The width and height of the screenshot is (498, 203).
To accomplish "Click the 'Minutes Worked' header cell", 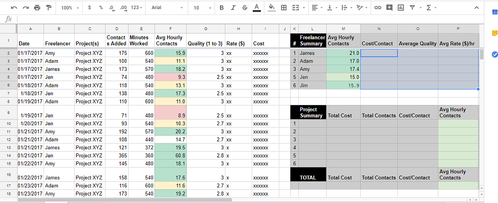I will [141, 41].
